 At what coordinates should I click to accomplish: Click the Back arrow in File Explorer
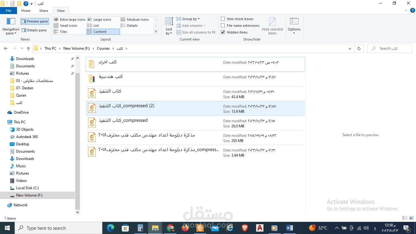[x=6, y=48]
